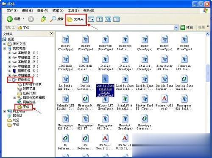
Task: Open the Search magnifier tool
Action: coord(53,19)
